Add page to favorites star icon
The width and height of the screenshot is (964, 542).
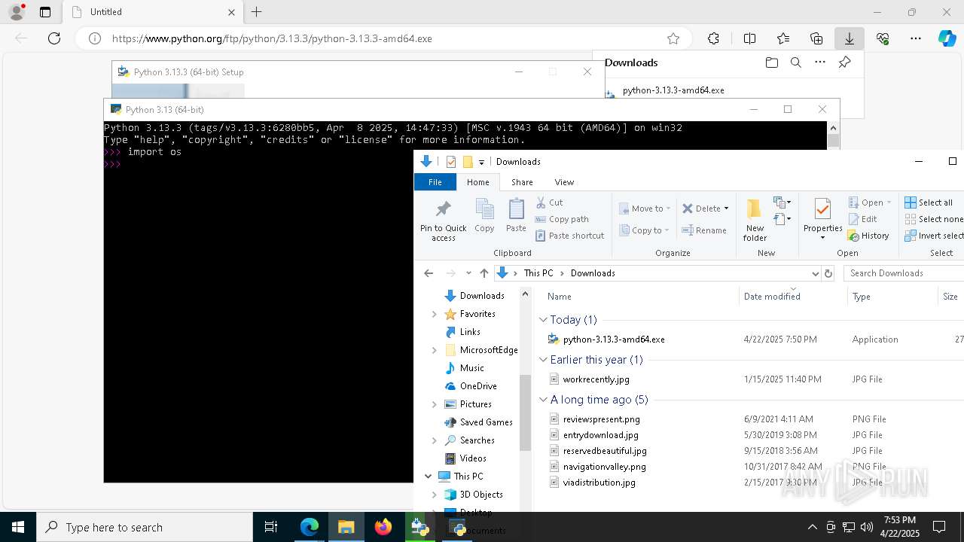pos(673,38)
